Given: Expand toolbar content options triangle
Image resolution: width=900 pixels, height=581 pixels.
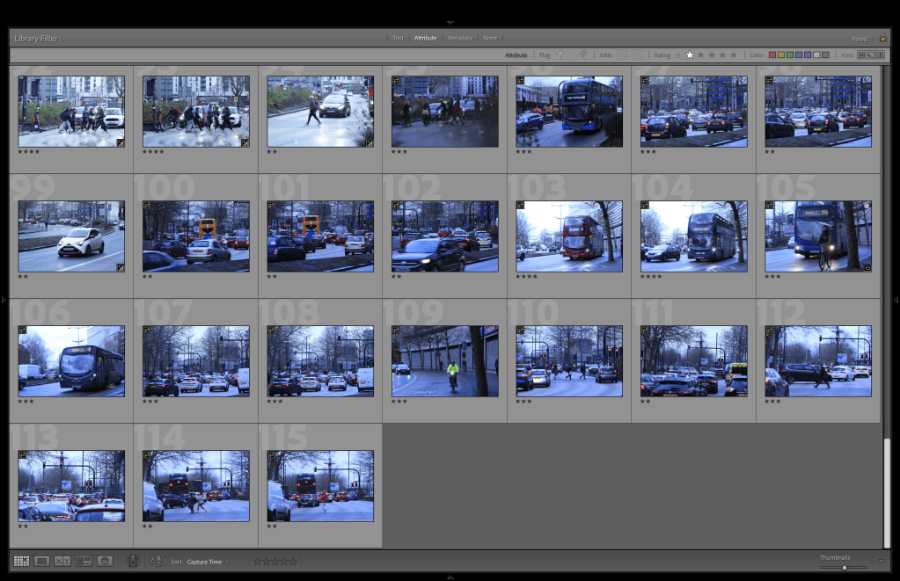Looking at the screenshot, I should point(882,561).
